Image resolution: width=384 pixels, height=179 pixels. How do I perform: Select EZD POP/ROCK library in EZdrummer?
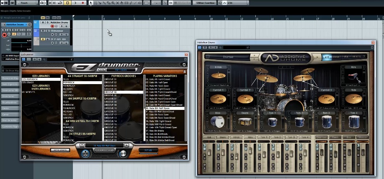point(41,79)
